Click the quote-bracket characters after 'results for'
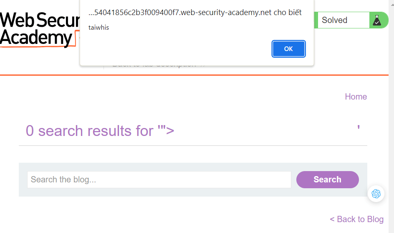 [x=166, y=131]
